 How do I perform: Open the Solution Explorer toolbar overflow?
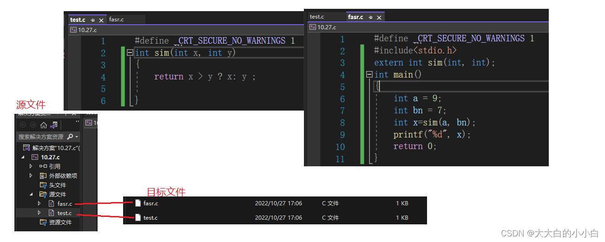tap(77, 122)
